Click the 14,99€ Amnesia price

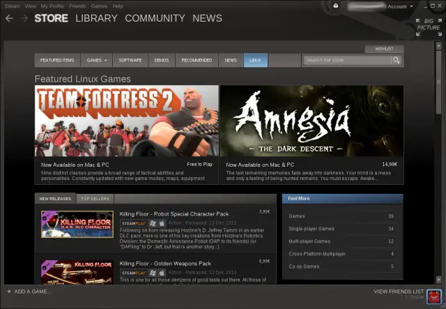(390, 165)
